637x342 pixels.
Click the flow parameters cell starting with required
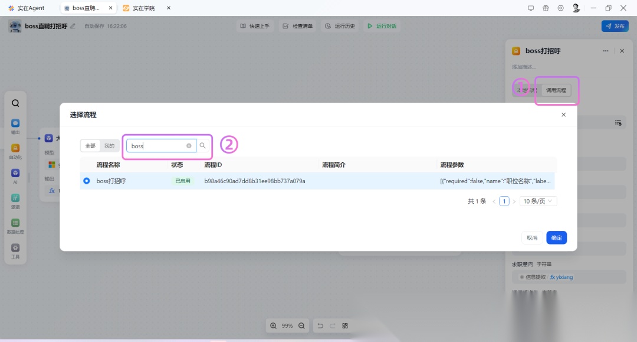point(495,181)
